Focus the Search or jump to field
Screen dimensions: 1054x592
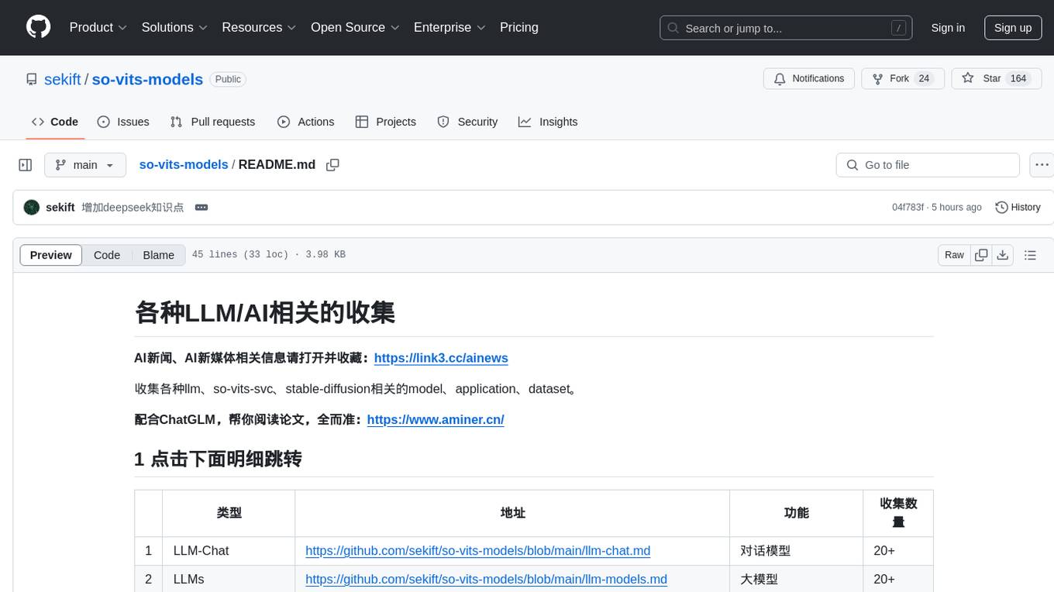pos(785,28)
